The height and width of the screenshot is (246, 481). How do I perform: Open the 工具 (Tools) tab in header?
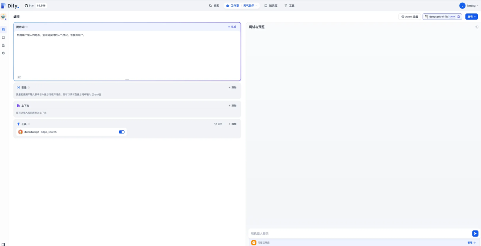[x=289, y=6]
